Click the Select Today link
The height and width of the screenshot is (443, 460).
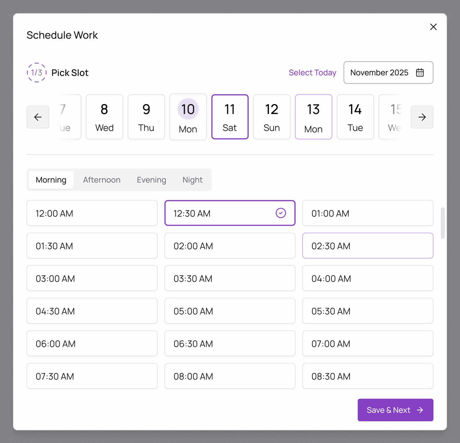click(x=312, y=73)
